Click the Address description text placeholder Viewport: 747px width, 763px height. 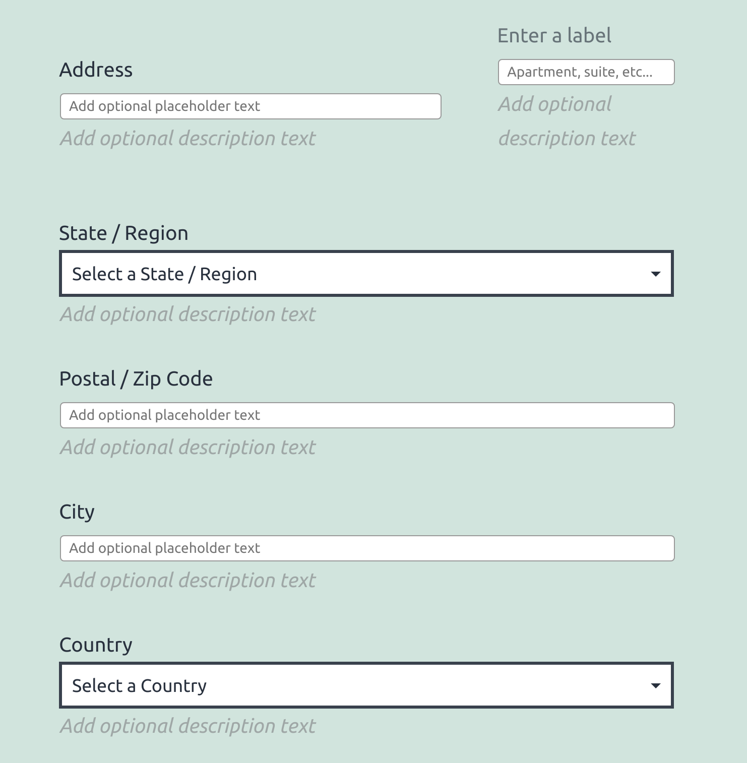[x=188, y=138]
